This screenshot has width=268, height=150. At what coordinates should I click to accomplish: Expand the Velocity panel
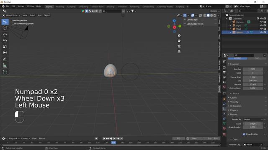click(234, 102)
